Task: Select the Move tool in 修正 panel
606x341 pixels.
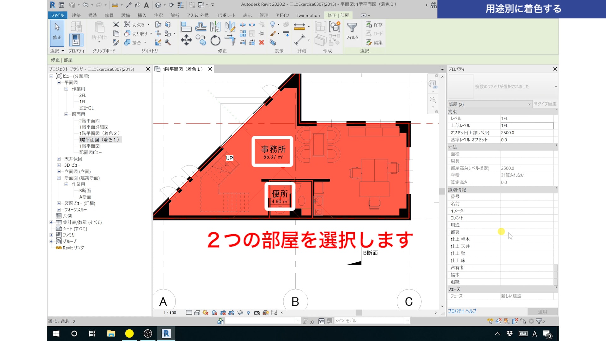Action: point(186,40)
